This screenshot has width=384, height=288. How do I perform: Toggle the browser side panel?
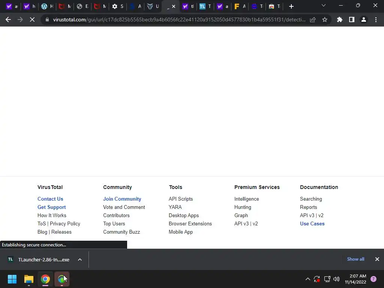(x=352, y=19)
